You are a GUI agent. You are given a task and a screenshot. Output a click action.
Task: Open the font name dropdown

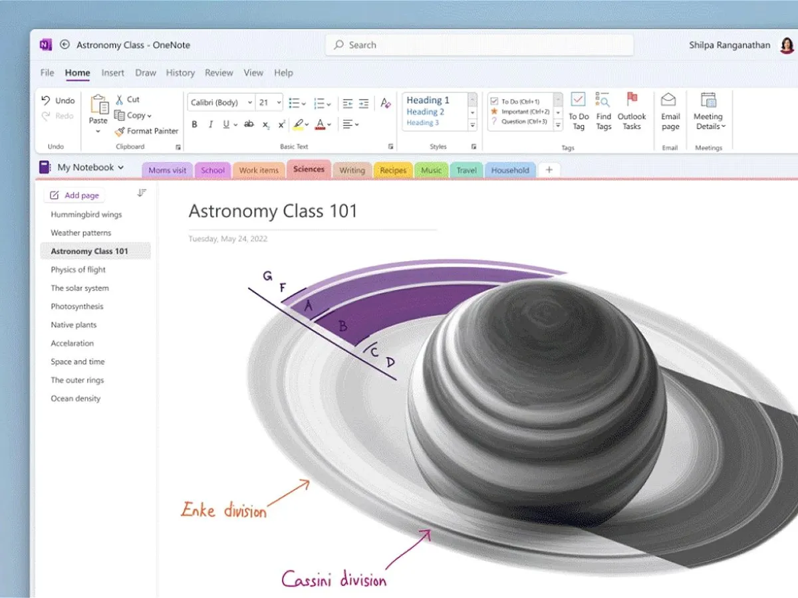(250, 103)
